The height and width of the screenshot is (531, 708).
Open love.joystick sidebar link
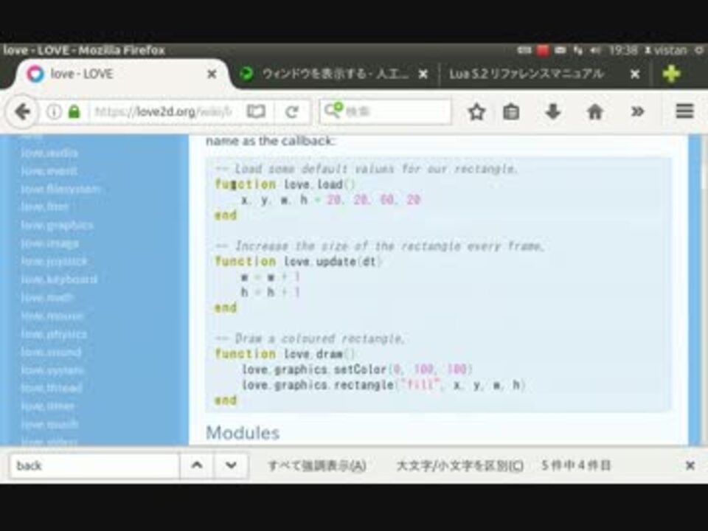tap(54, 261)
